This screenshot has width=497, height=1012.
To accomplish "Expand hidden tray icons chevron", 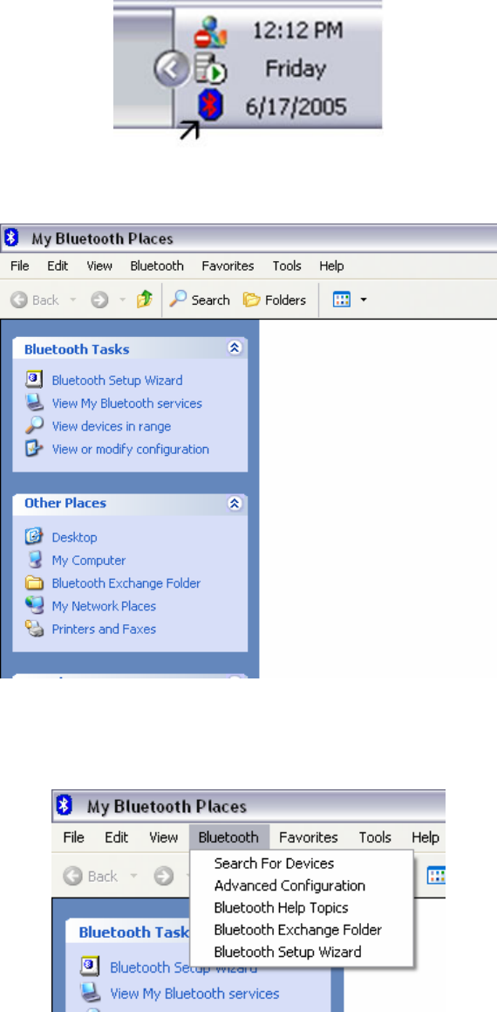I will pos(172,69).
